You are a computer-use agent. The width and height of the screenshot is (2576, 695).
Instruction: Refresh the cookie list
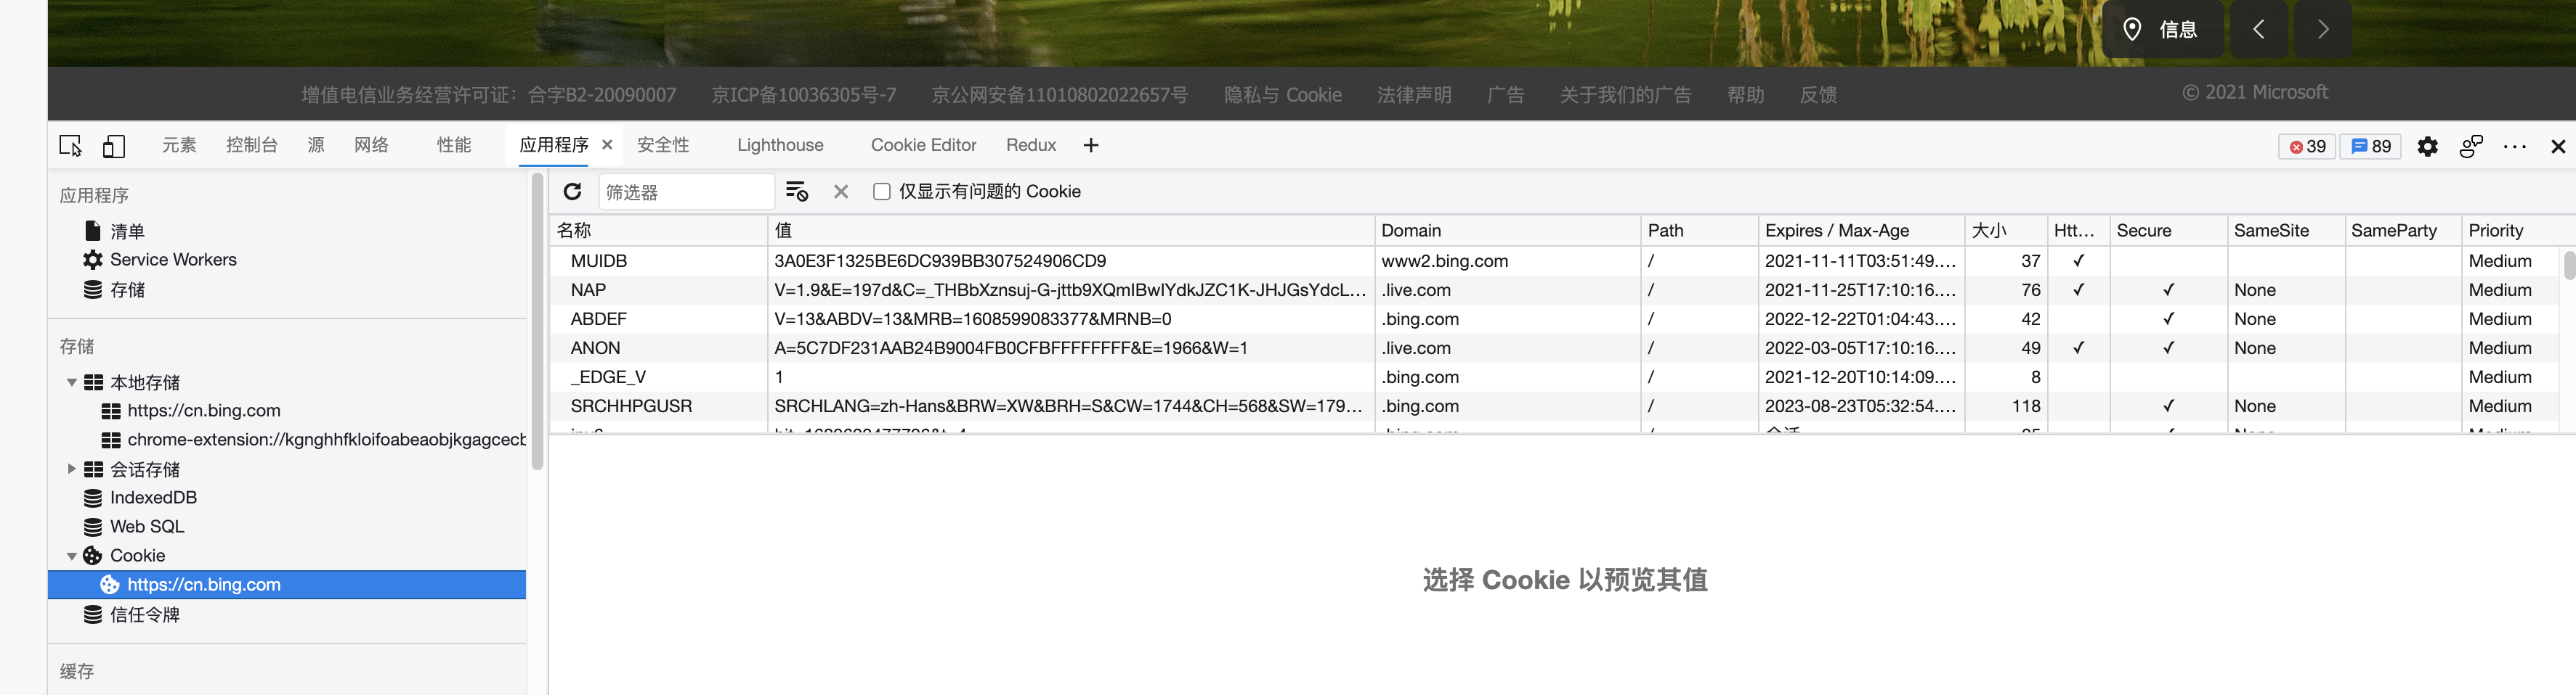coord(572,192)
